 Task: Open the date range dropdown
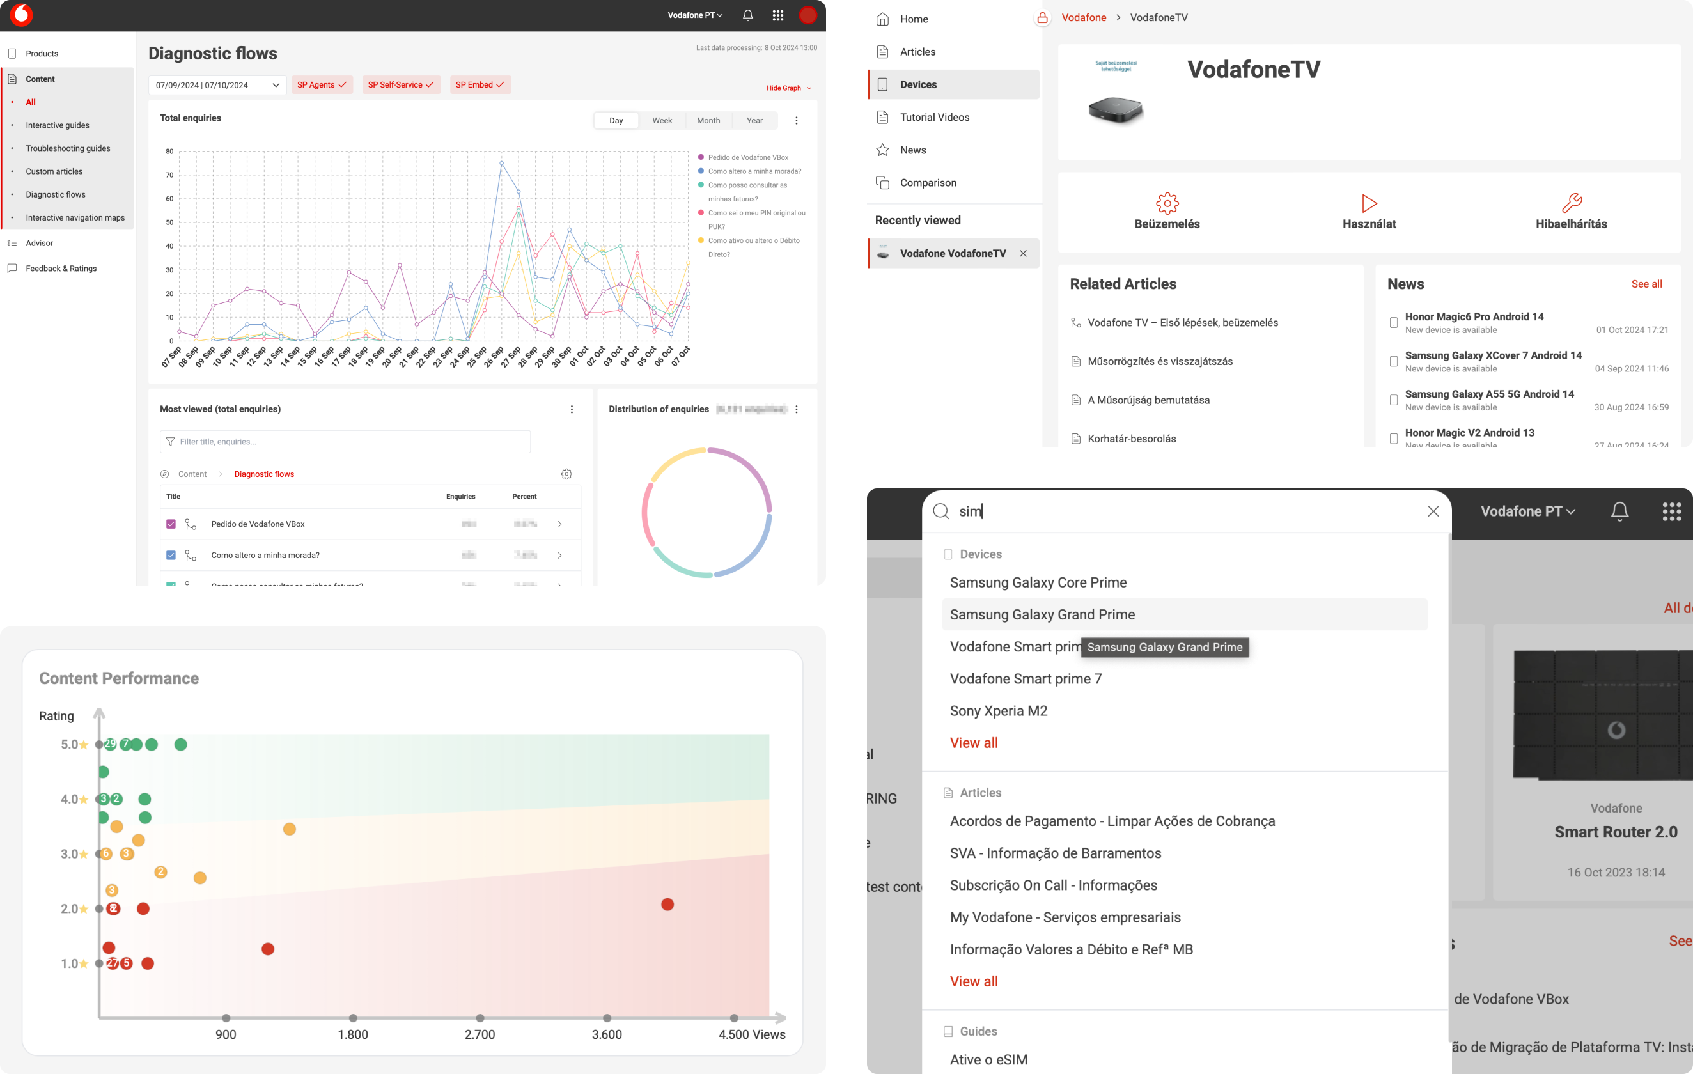click(x=217, y=85)
